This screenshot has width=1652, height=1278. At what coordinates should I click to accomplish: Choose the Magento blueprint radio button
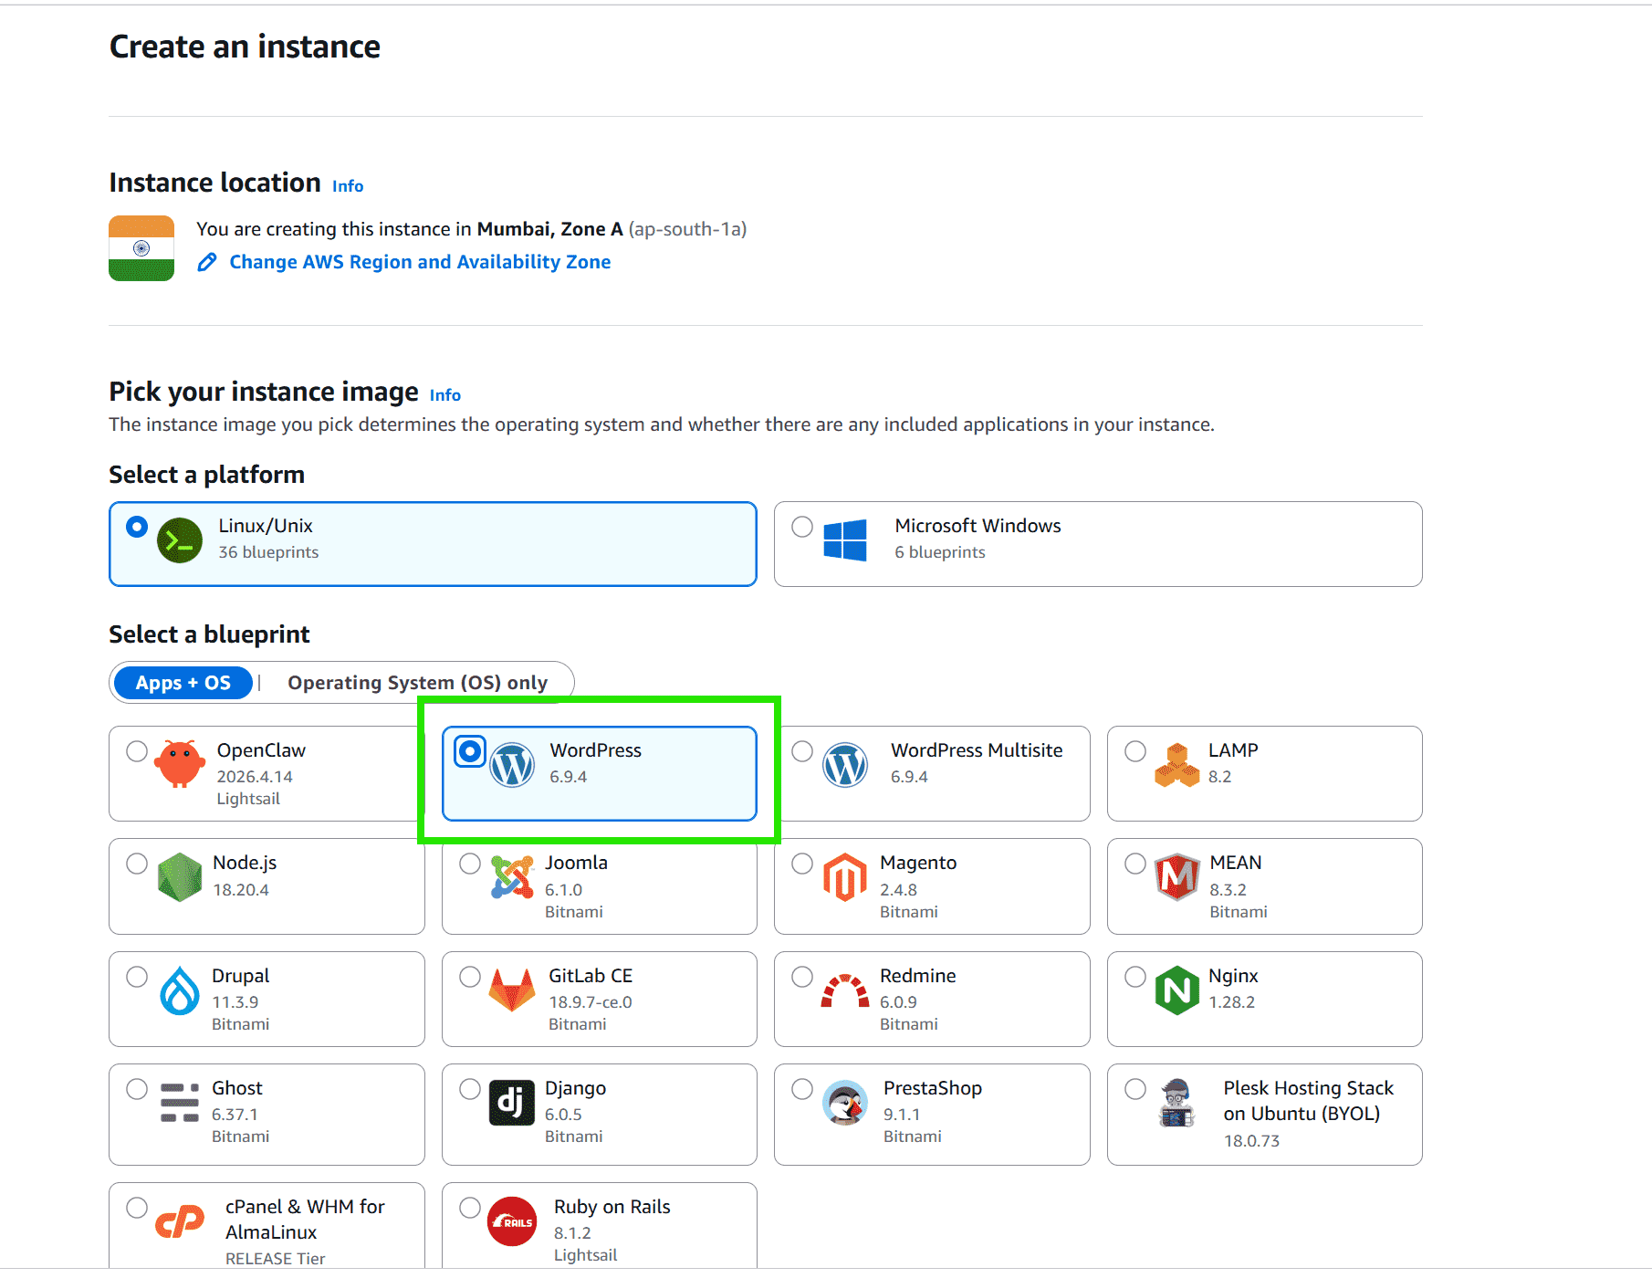coord(802,864)
